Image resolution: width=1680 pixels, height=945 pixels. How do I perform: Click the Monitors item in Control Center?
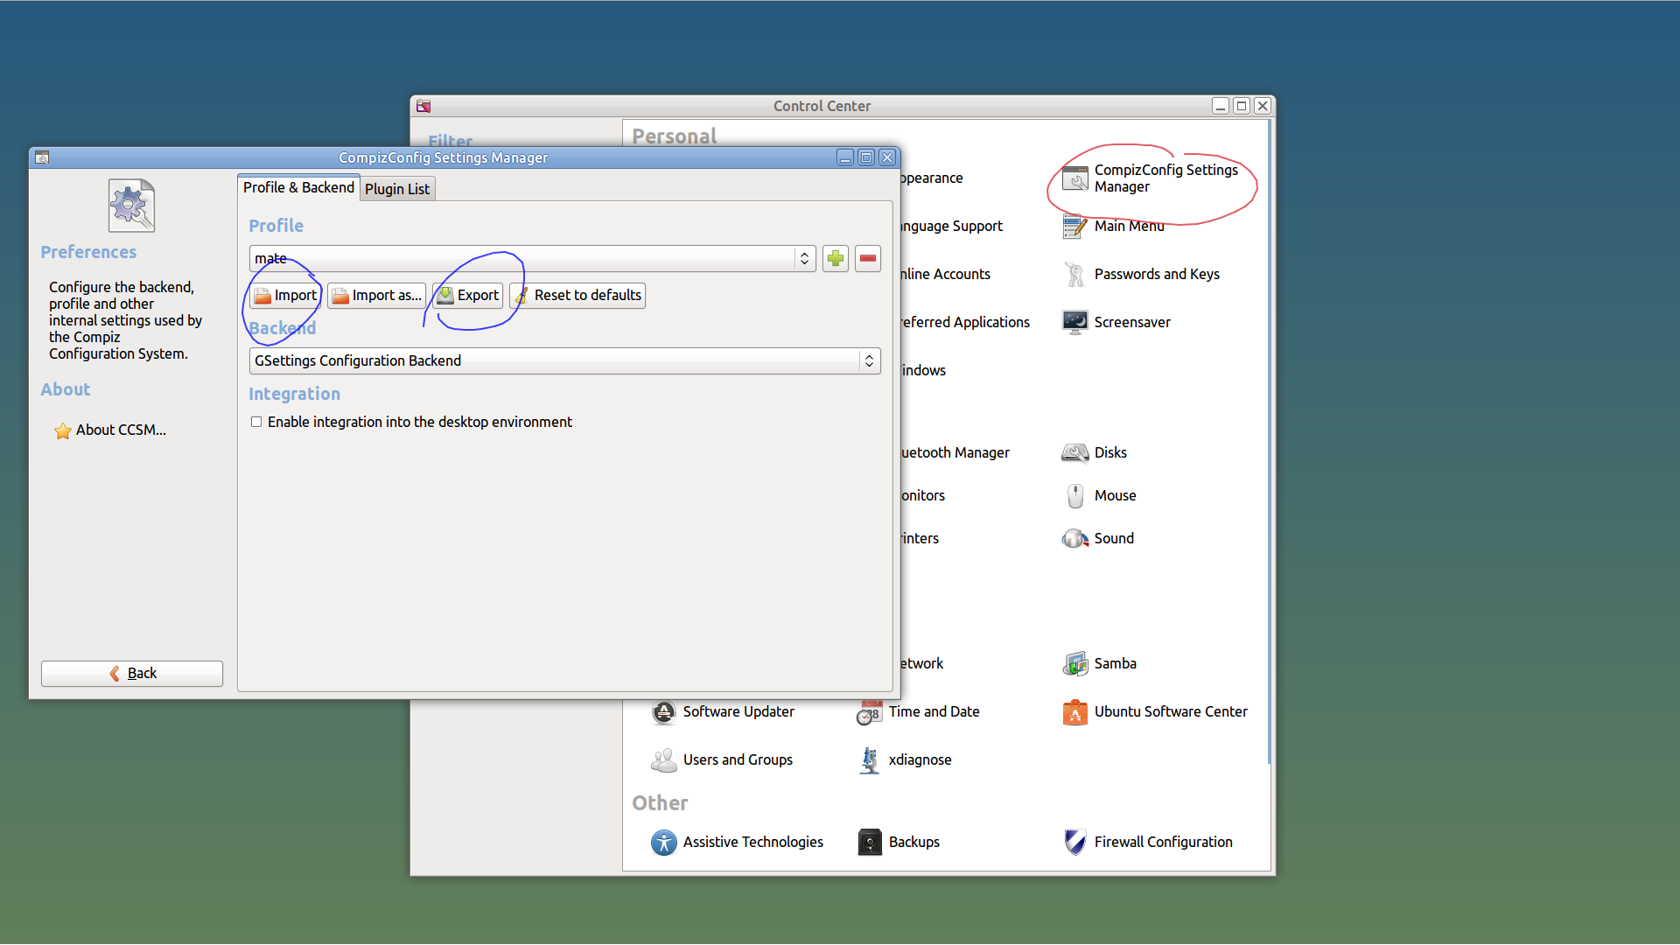922,495
